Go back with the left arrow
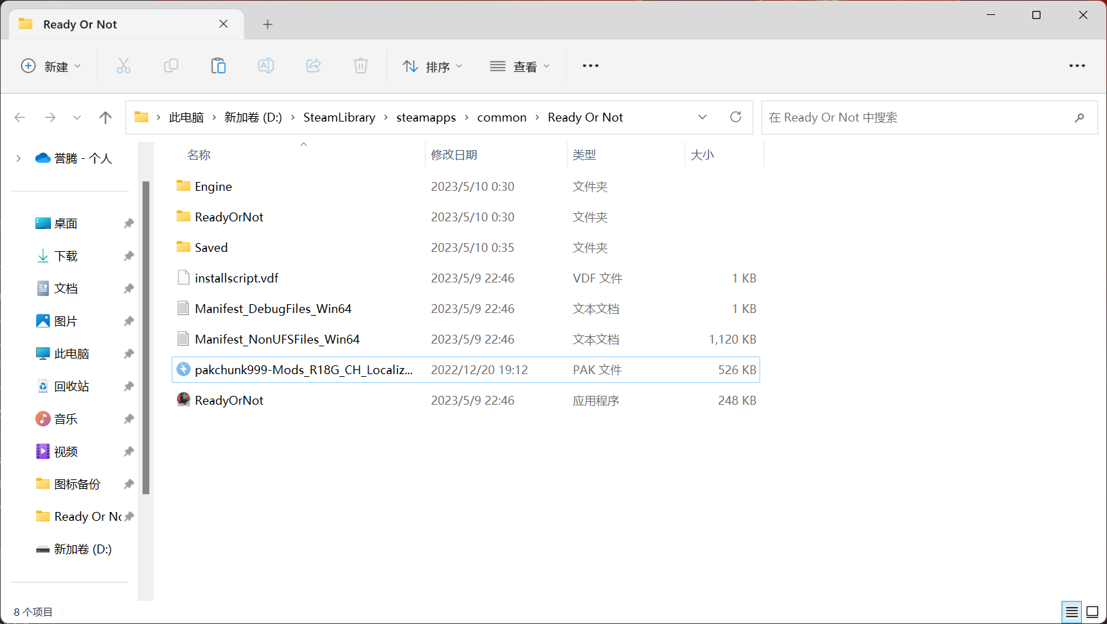 point(20,117)
